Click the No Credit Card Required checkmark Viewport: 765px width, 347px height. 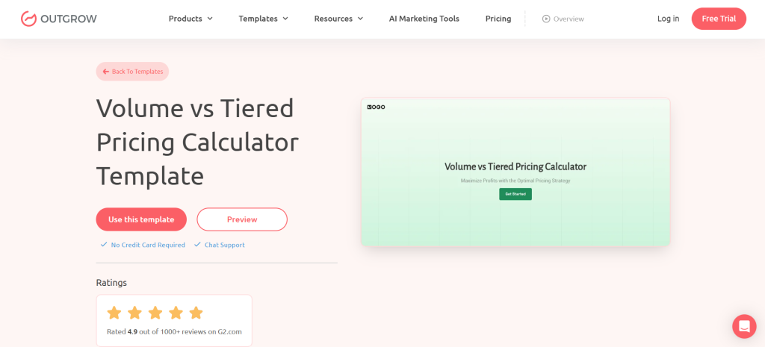click(104, 245)
